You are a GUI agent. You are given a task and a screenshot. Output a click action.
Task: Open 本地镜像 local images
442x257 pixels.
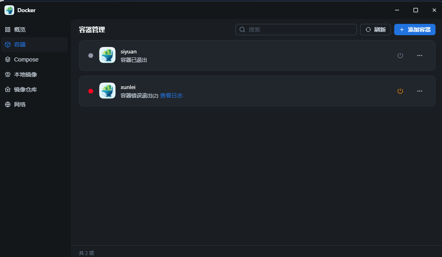point(34,74)
